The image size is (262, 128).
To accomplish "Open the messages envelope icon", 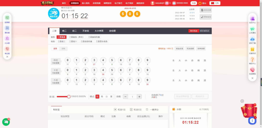I will [167, 3].
